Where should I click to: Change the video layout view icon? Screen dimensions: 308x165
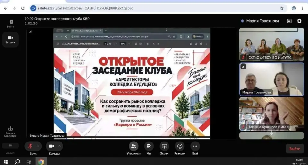290,21
